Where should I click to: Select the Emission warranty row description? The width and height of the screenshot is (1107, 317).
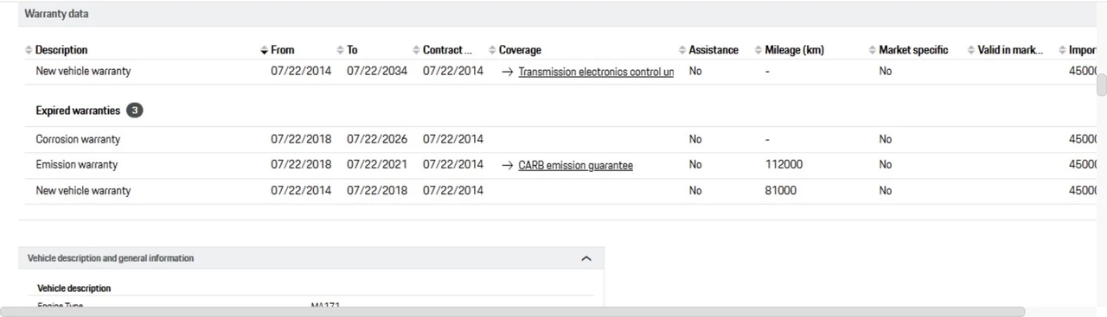pos(76,165)
